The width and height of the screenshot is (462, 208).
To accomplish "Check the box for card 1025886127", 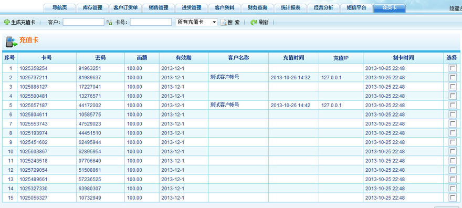I will pyautogui.click(x=452, y=87).
